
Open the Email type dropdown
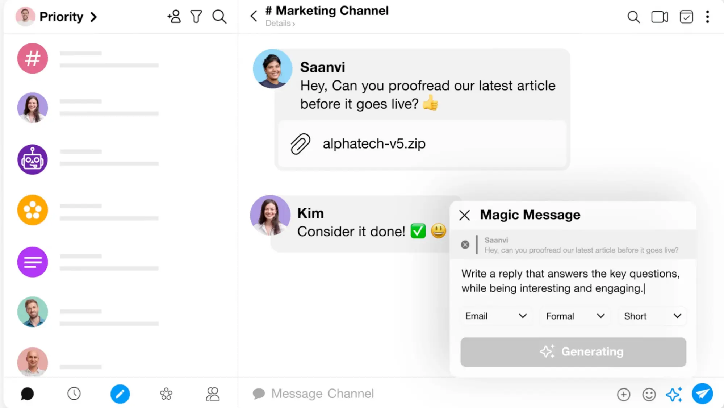(495, 316)
